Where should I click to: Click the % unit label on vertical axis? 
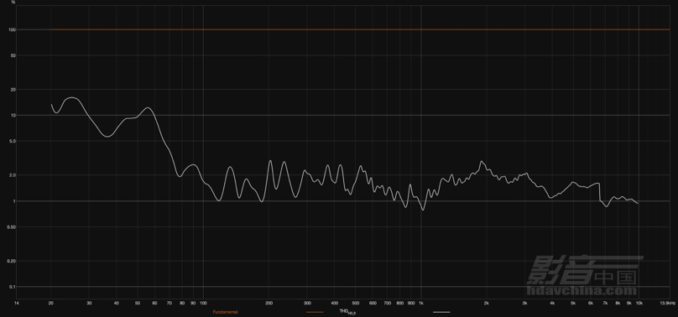(x=13, y=3)
